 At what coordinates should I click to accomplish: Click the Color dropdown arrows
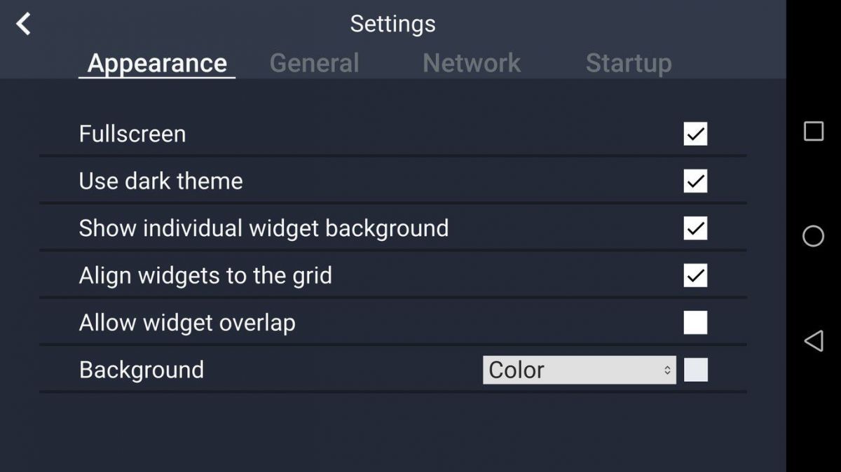667,370
